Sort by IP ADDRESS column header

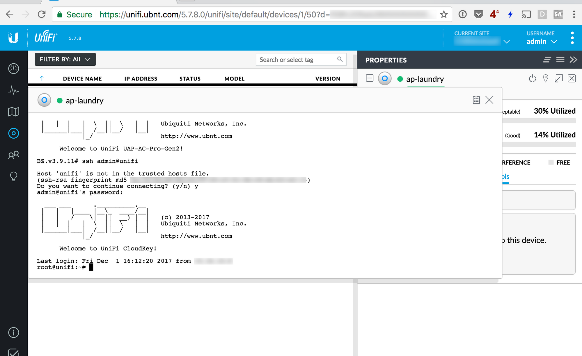[x=141, y=79]
